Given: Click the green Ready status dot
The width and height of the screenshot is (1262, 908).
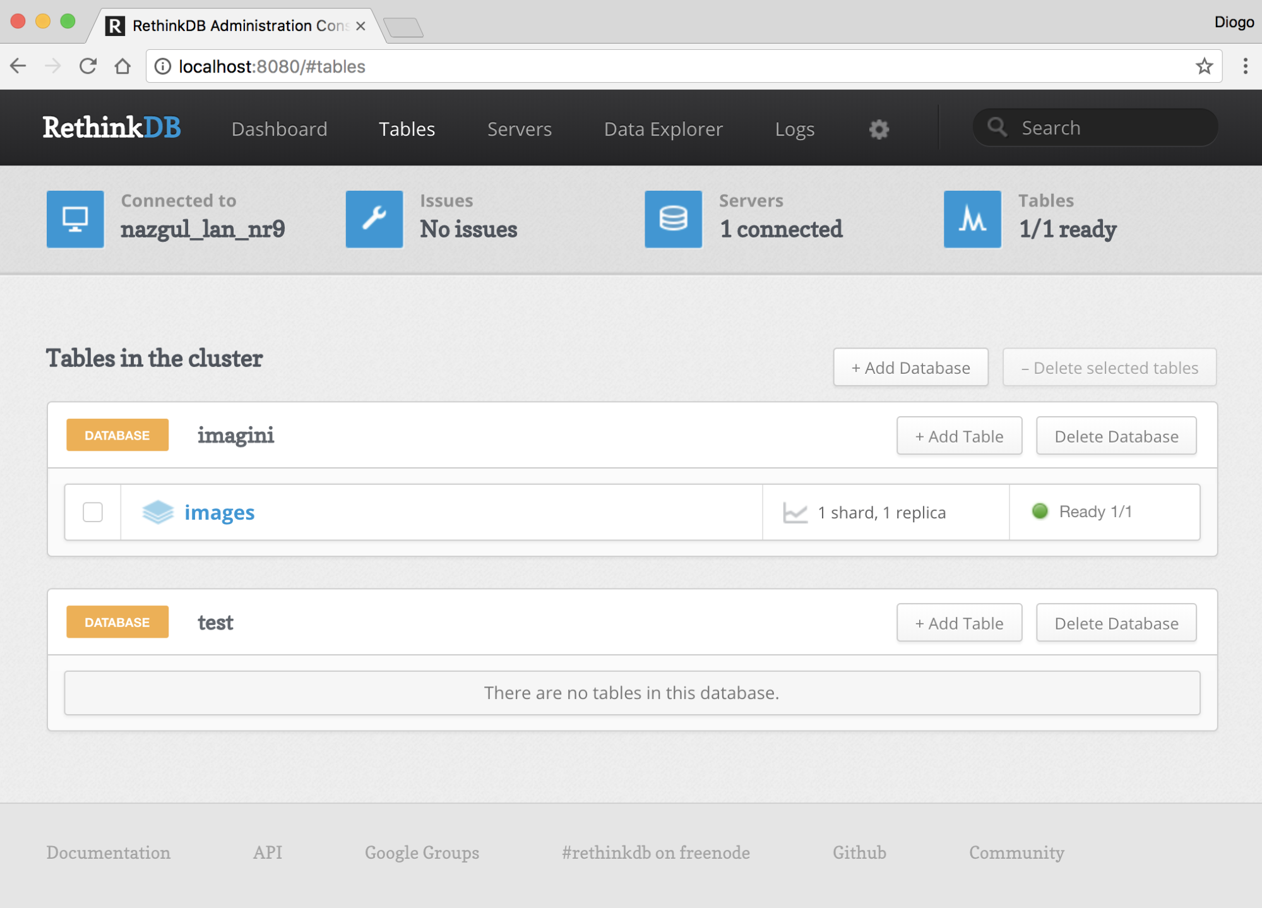Looking at the screenshot, I should 1040,511.
